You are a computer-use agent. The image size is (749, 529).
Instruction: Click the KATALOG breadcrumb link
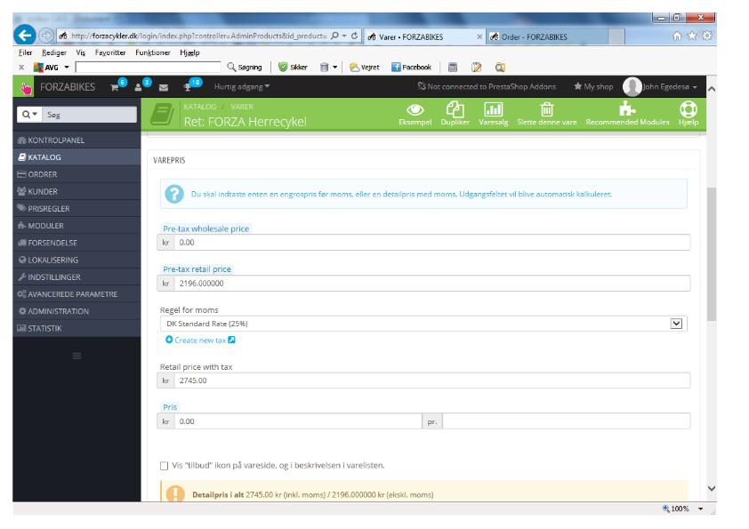pyautogui.click(x=199, y=107)
